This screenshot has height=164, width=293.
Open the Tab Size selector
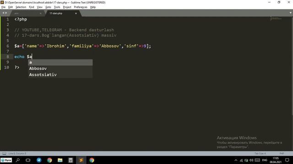(x=260, y=154)
